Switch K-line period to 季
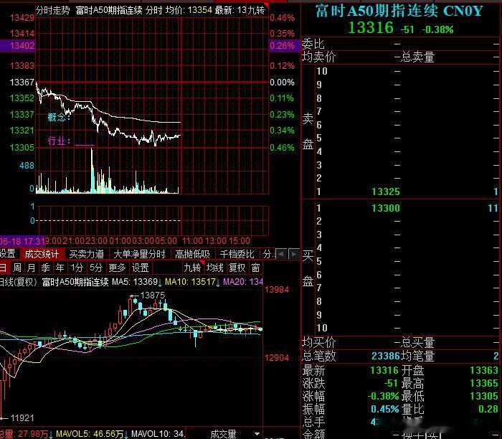 pyautogui.click(x=45, y=268)
